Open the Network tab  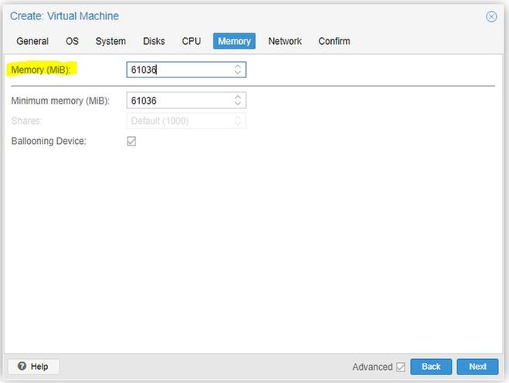click(285, 41)
